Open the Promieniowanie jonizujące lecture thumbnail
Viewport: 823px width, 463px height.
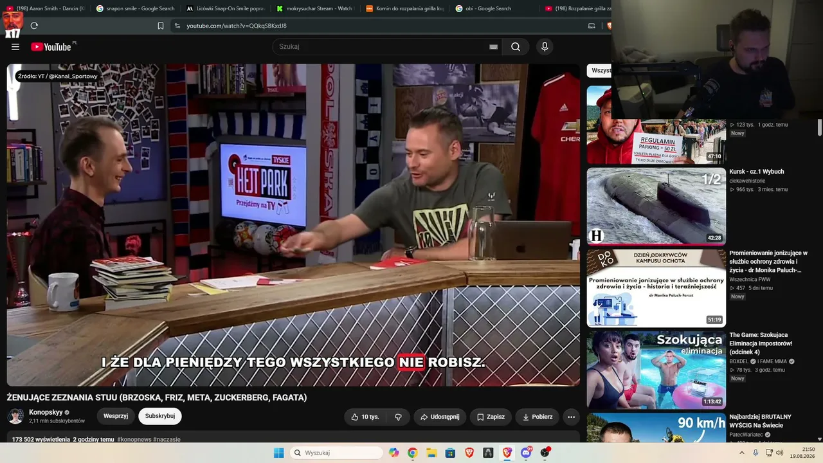coord(656,288)
